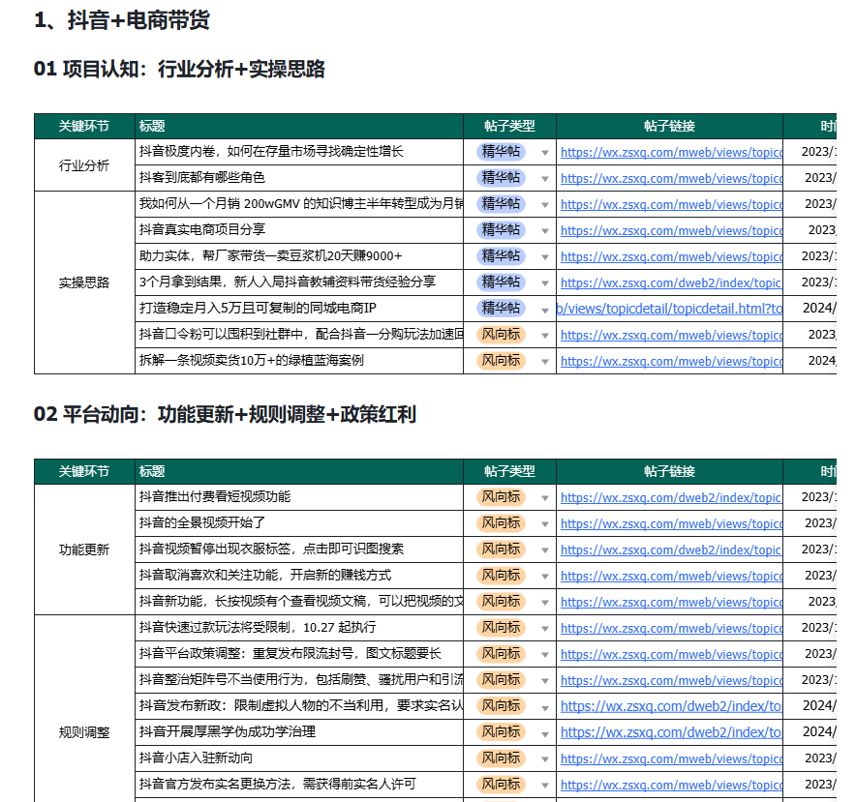The image size is (856, 802).
Task: Select title 抖音整治矩阵号不当使用行为
Action: pos(301,679)
